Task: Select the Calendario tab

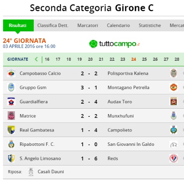Action: pos(119,26)
